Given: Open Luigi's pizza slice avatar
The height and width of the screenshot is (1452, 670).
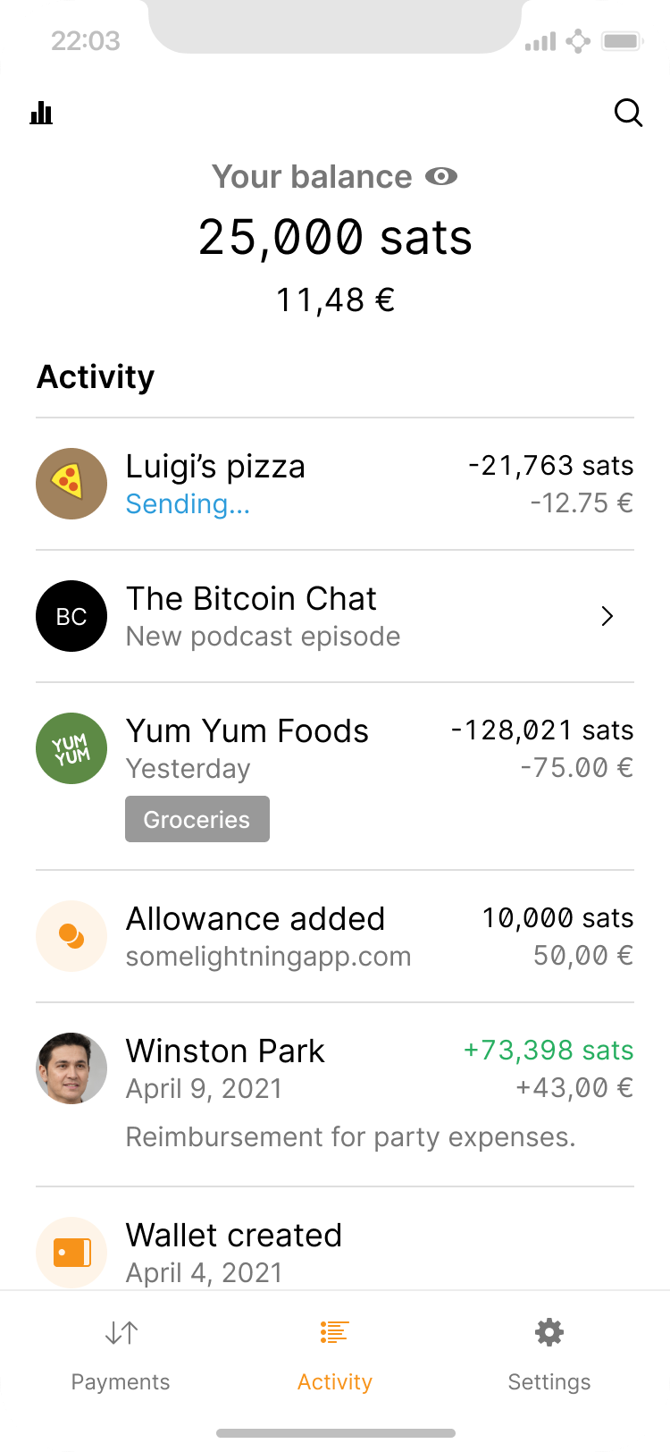Looking at the screenshot, I should [71, 484].
